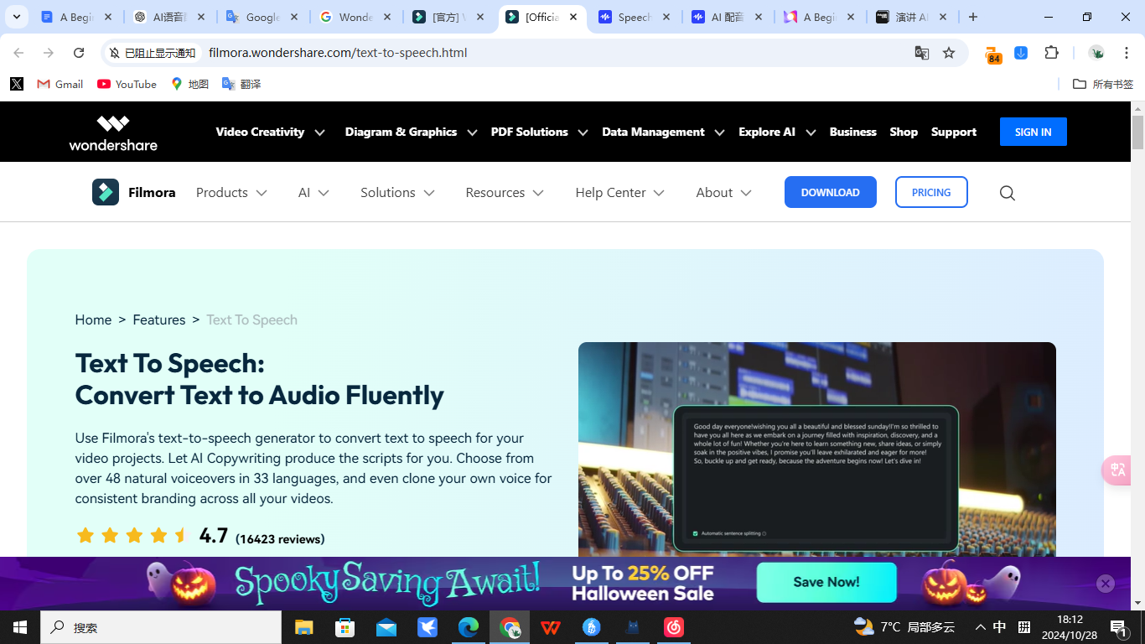Open the About dropdown
This screenshot has width=1145, height=644.
click(723, 193)
